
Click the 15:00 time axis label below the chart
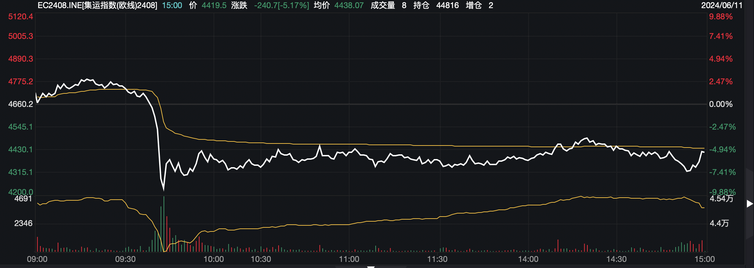tap(705, 259)
